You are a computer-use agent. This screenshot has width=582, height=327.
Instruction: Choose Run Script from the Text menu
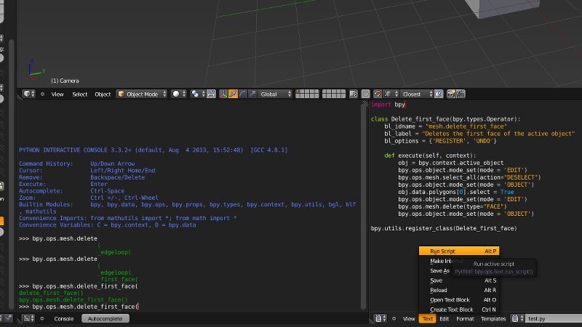click(459, 251)
